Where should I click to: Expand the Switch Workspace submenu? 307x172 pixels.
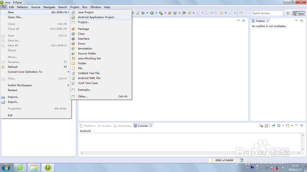tap(36, 85)
